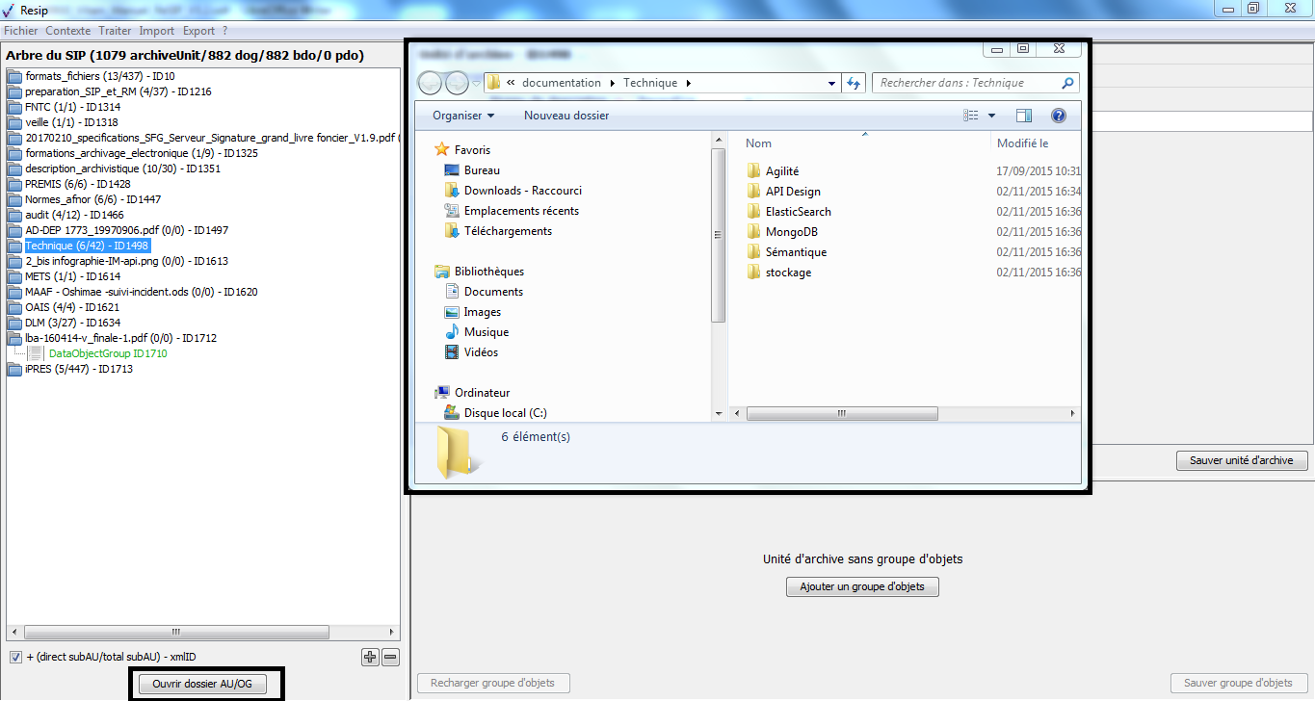Image resolution: width=1315 pixels, height=701 pixels.
Task: Open the help icon in file dialog
Action: coord(1058,116)
